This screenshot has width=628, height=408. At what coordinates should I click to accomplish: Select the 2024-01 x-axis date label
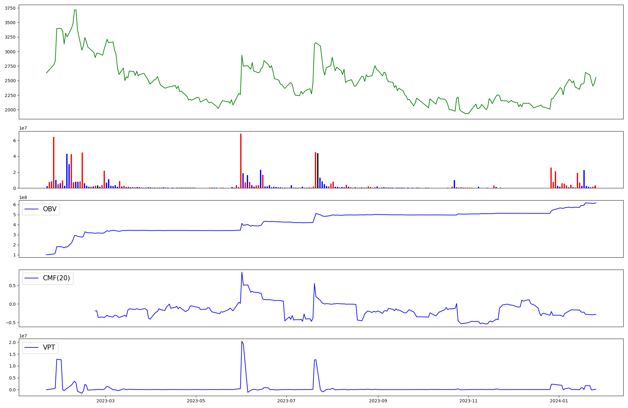click(559, 401)
